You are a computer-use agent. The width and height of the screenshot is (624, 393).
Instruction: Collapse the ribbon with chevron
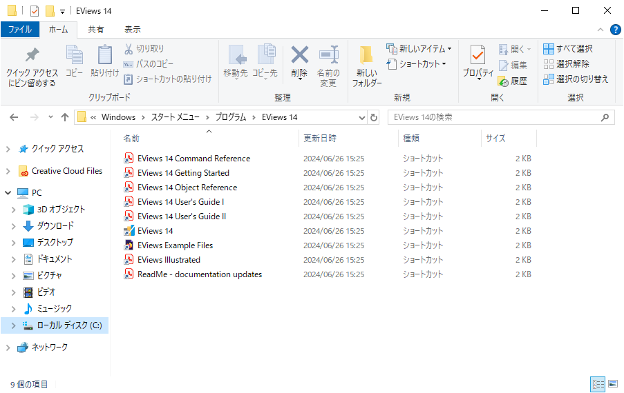(600, 30)
